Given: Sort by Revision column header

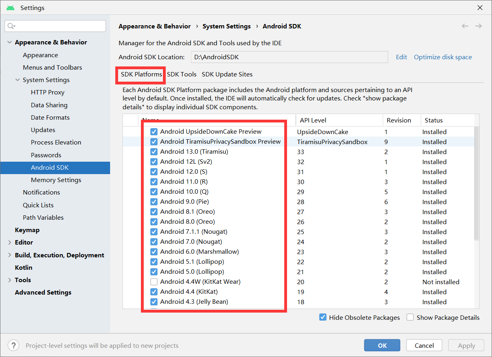Looking at the screenshot, I should click(x=402, y=120).
